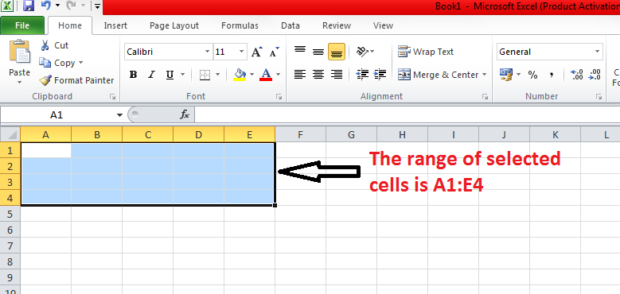Switch to the Page Layout tab
Image resolution: width=620 pixels, height=294 pixels.
(174, 25)
